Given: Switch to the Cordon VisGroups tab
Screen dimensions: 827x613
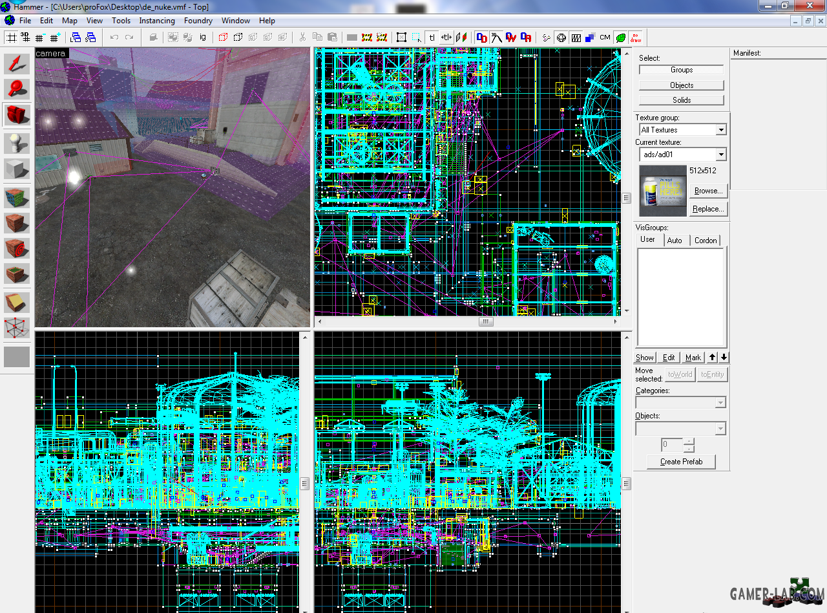Looking at the screenshot, I should [x=706, y=241].
